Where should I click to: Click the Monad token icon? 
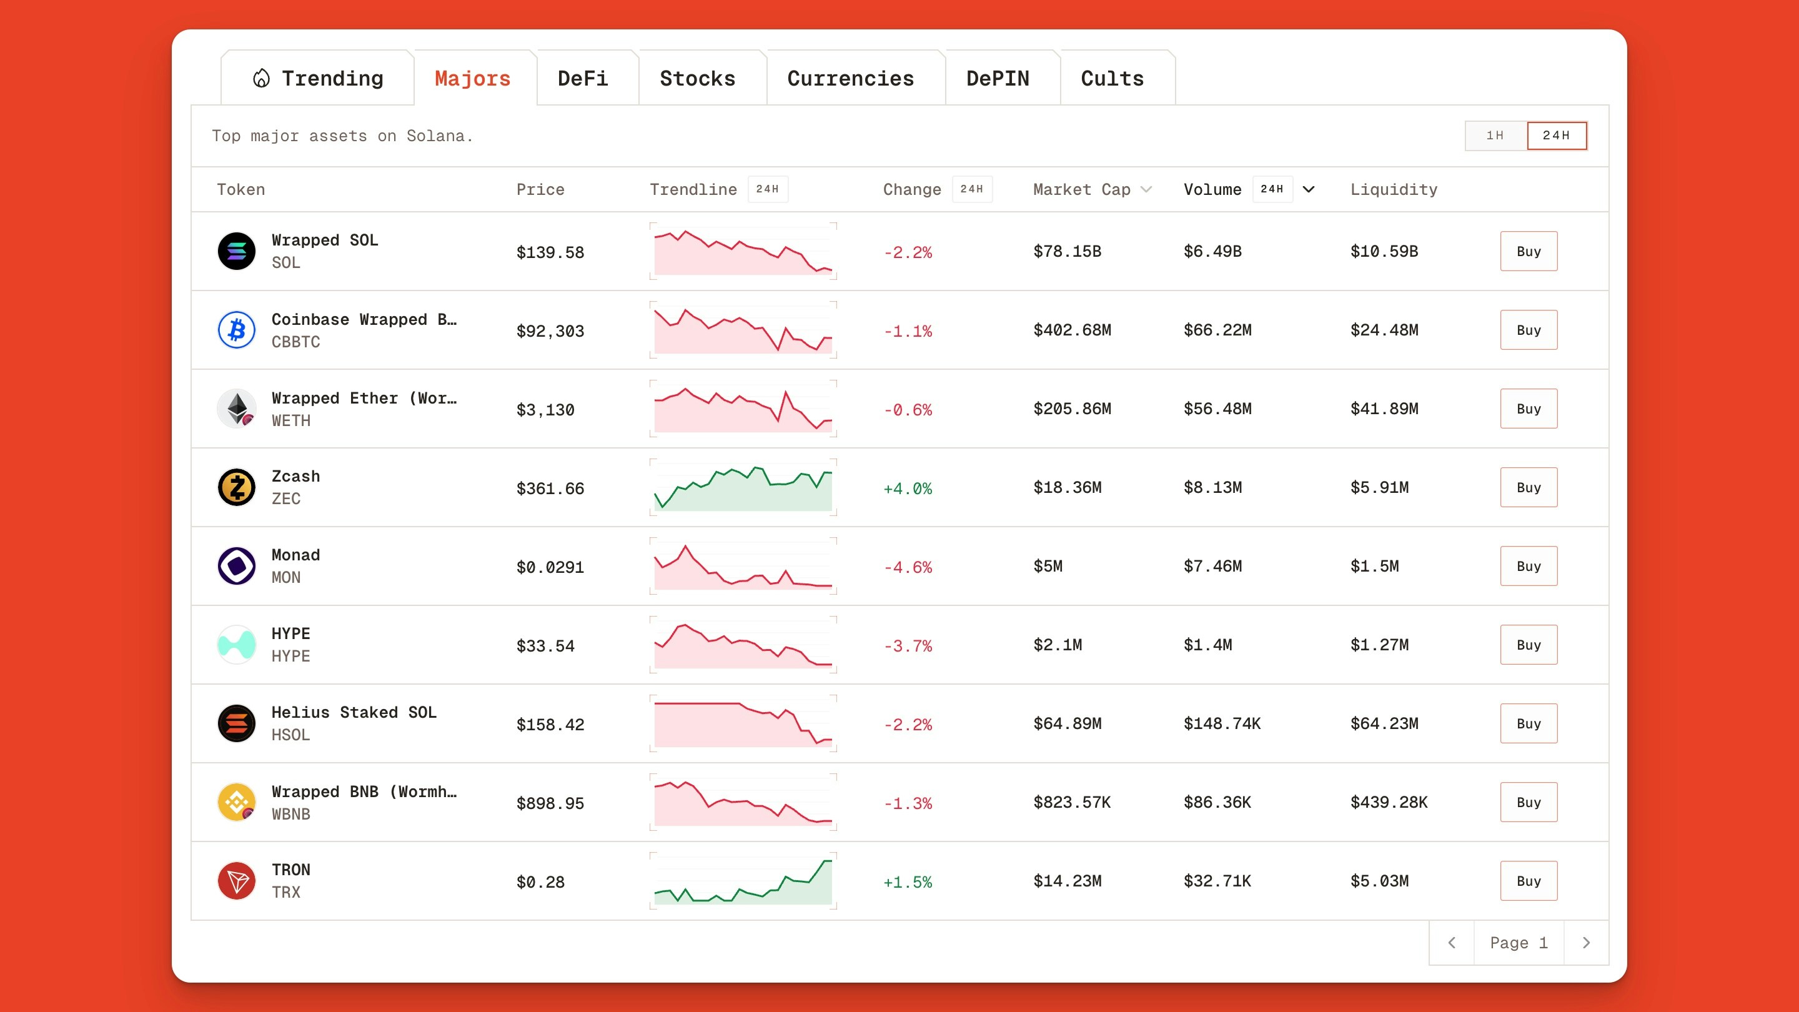tap(237, 566)
